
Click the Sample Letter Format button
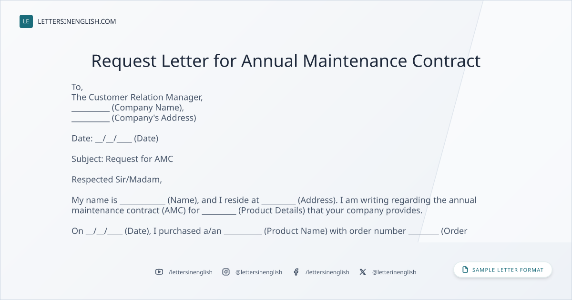(x=503, y=270)
